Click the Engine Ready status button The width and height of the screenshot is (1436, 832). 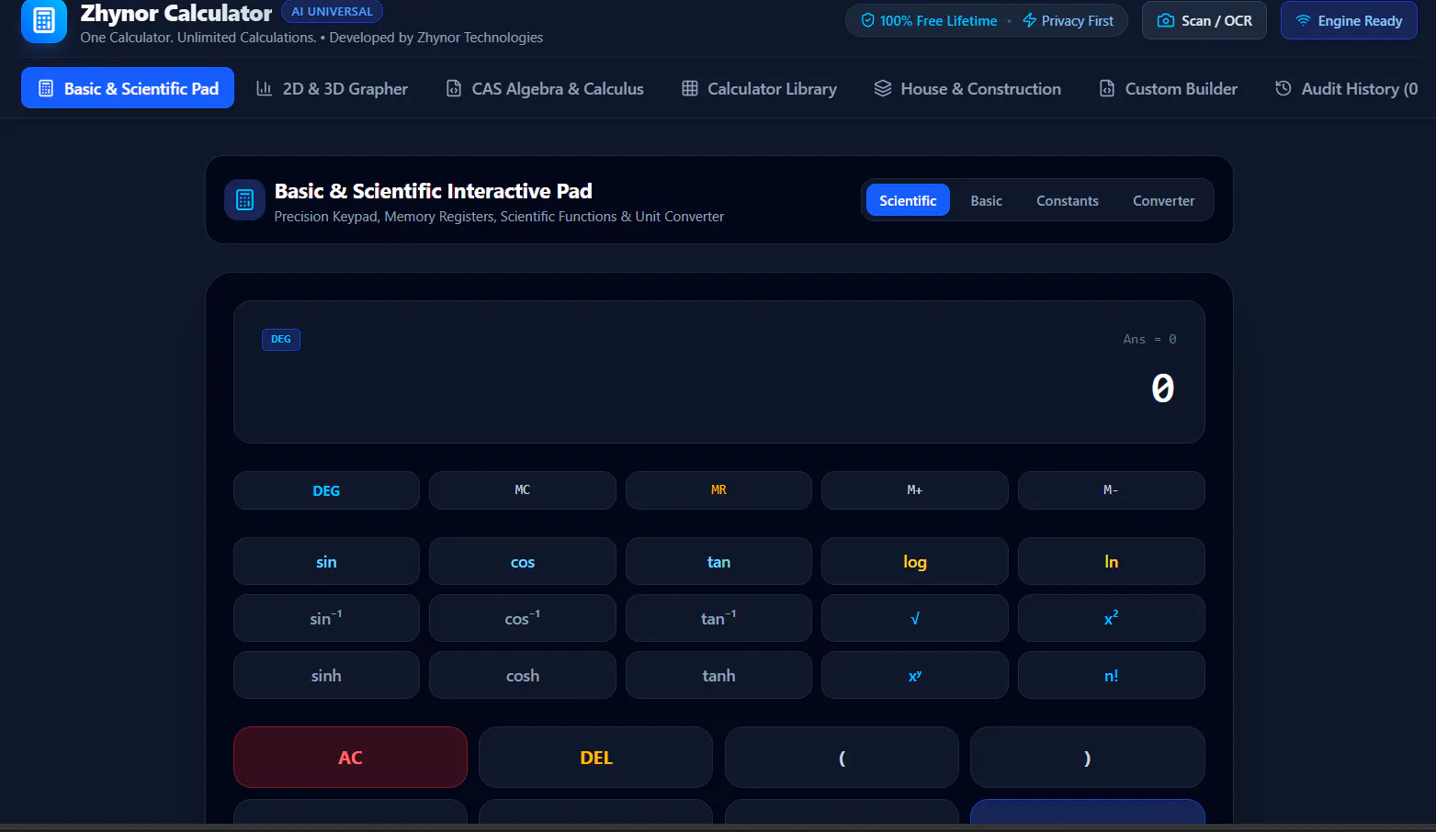click(x=1349, y=20)
